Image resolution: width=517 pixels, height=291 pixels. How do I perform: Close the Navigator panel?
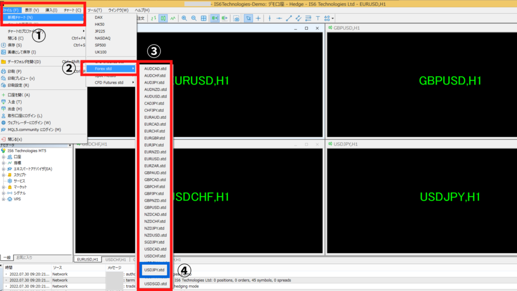pos(70,145)
